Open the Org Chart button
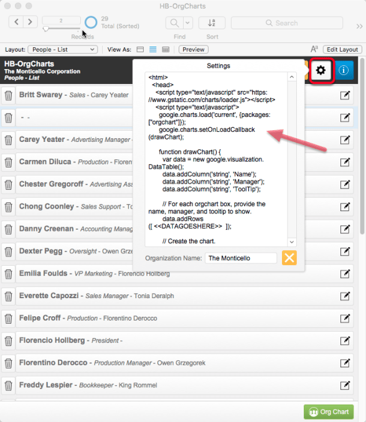366x422 pixels. coord(329,412)
